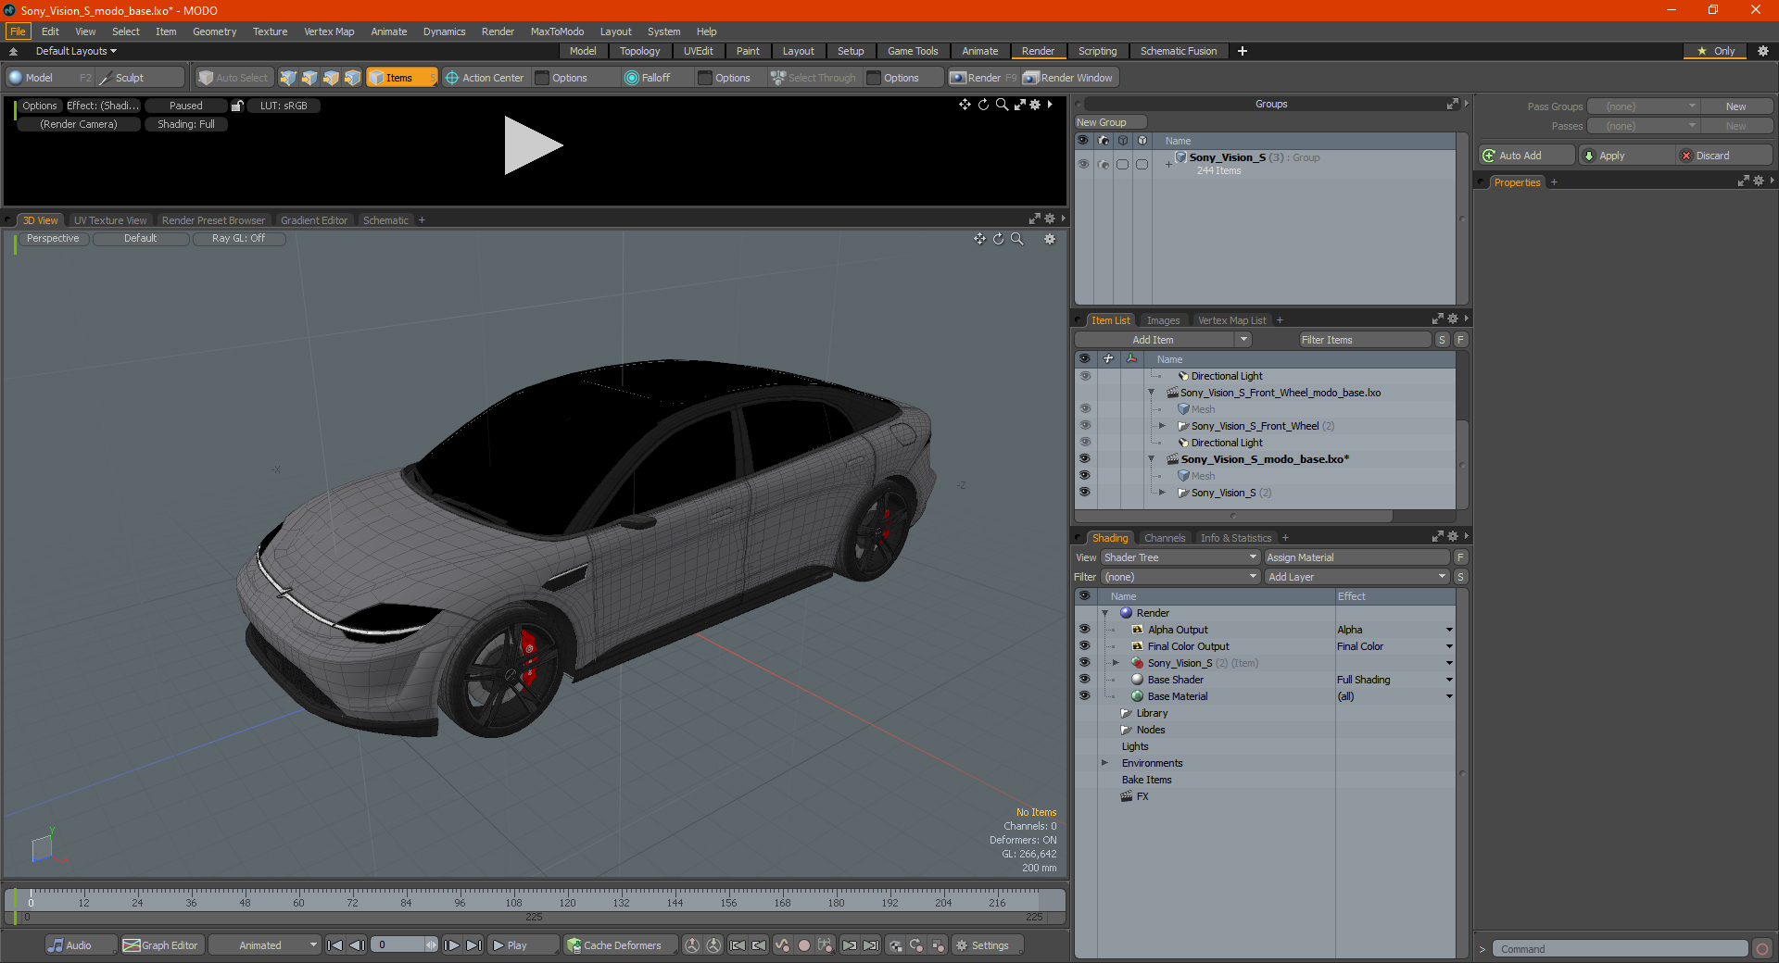Switch to materials selection cube icon
1779x963 pixels.
(x=352, y=78)
